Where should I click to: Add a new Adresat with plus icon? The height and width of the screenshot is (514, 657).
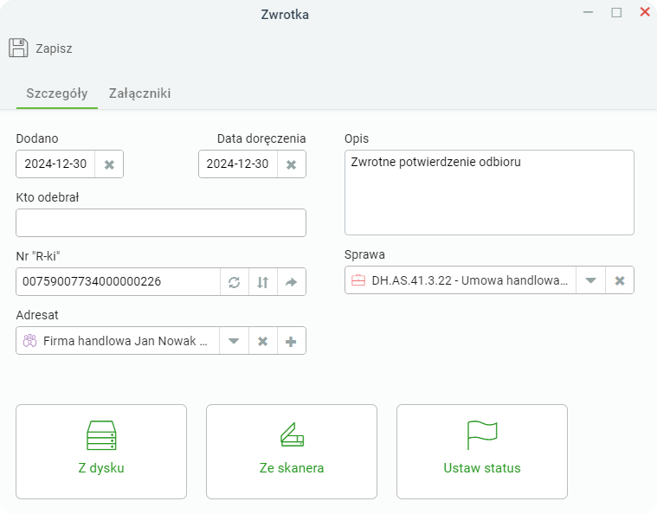click(x=291, y=341)
